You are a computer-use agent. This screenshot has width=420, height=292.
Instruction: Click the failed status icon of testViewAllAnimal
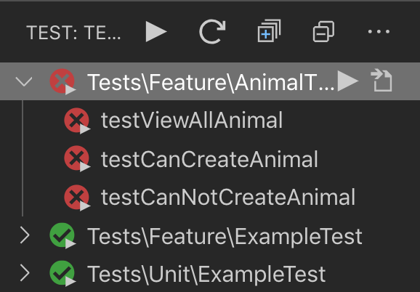click(77, 121)
